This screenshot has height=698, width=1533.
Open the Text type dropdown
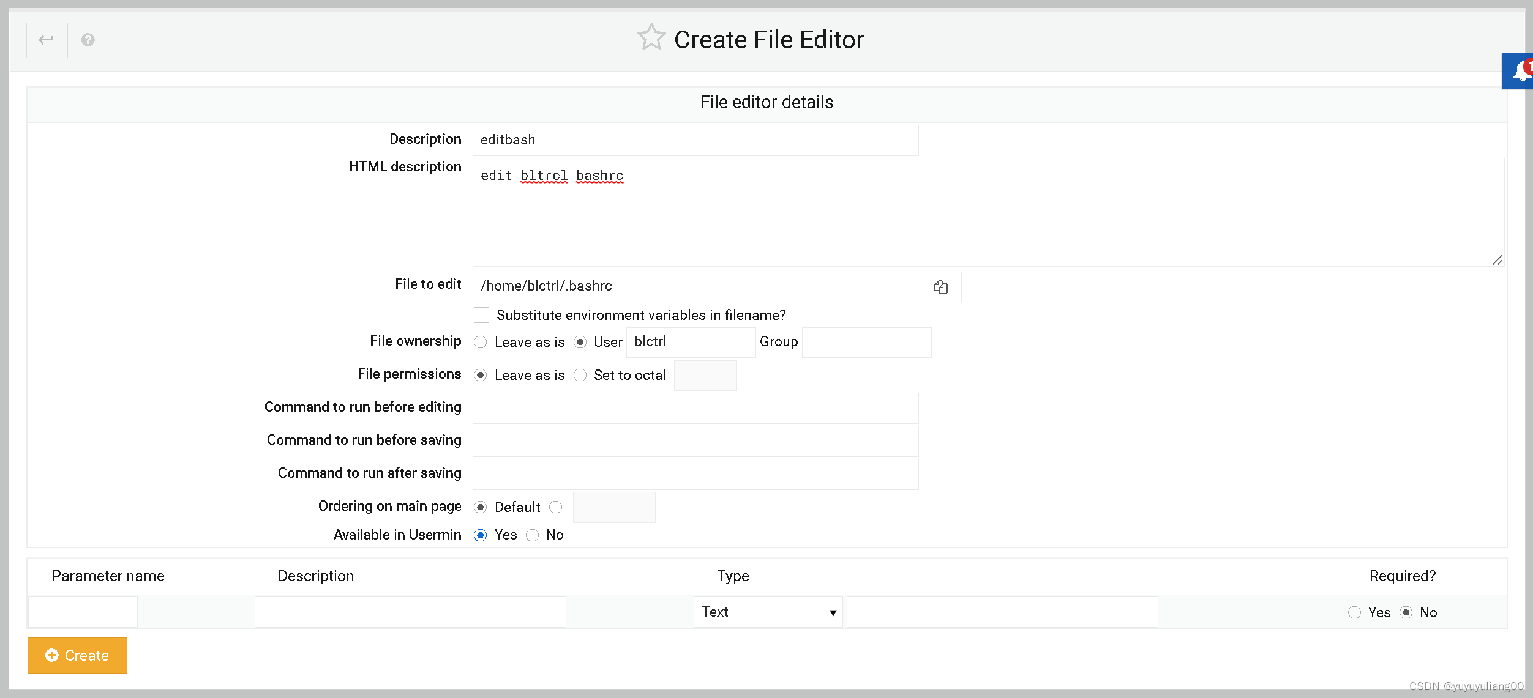point(768,612)
